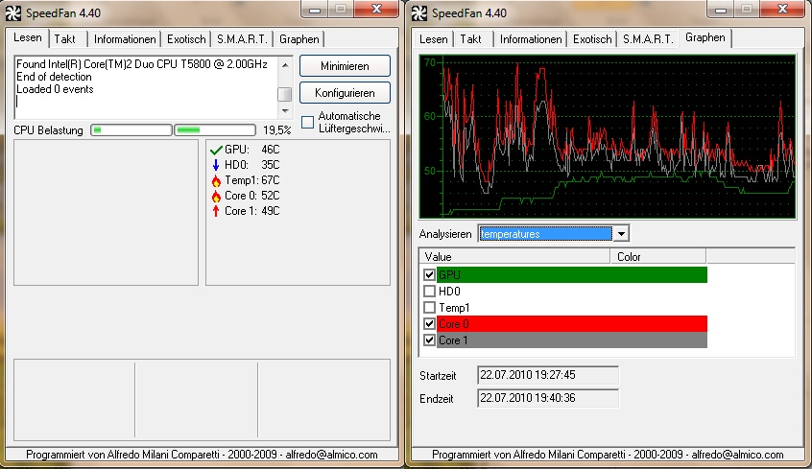The height and width of the screenshot is (469, 812).
Task: Click the Color column header
Action: 658,257
